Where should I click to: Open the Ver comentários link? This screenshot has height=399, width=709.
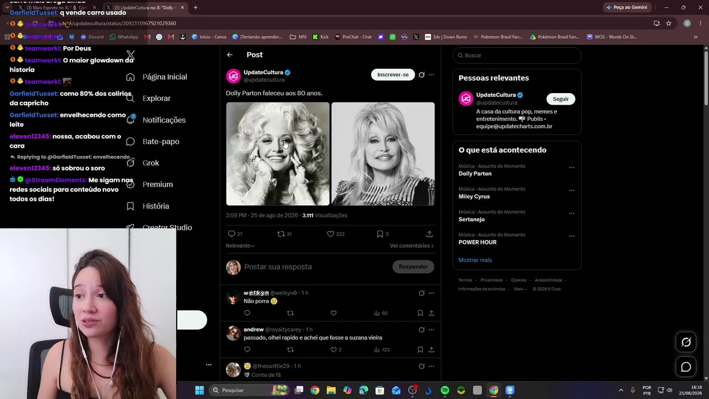tap(412, 246)
